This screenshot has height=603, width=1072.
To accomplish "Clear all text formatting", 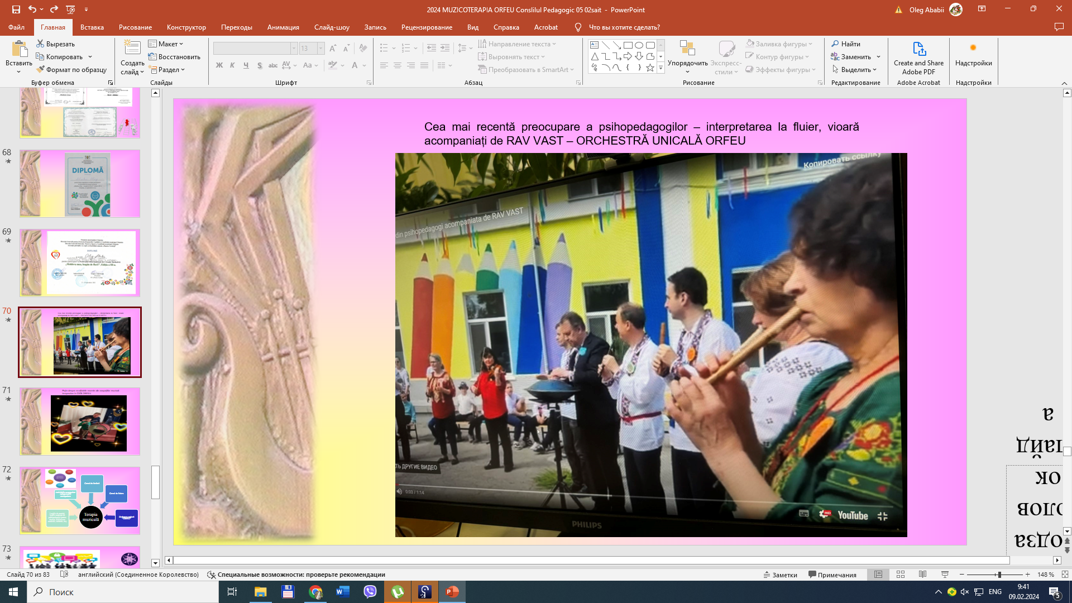I will click(x=363, y=49).
